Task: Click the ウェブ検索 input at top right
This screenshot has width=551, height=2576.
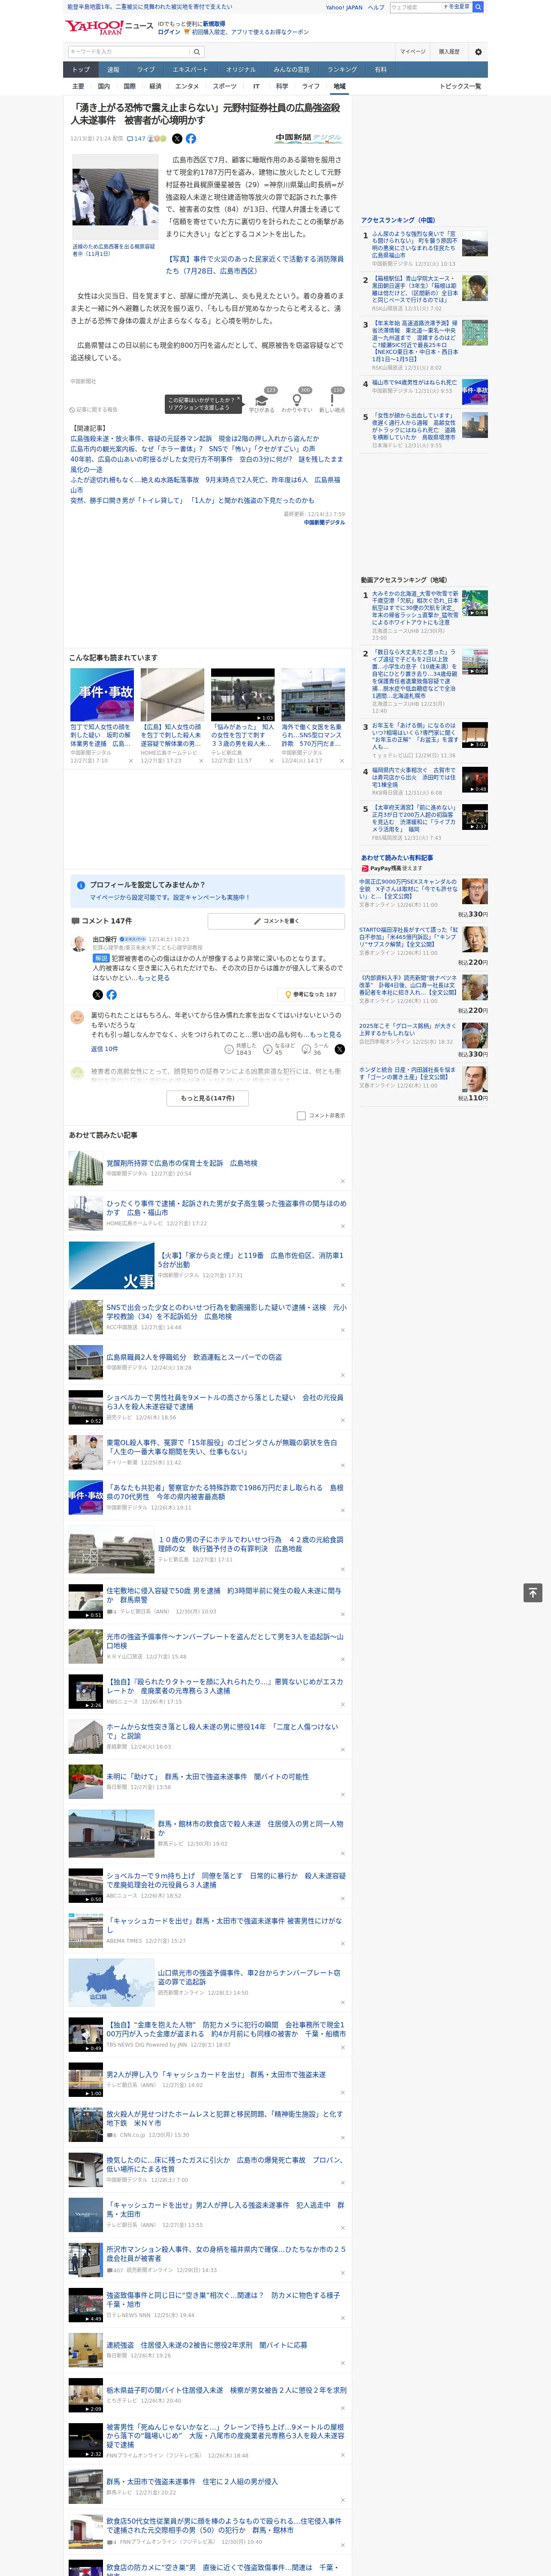Action: (x=416, y=7)
